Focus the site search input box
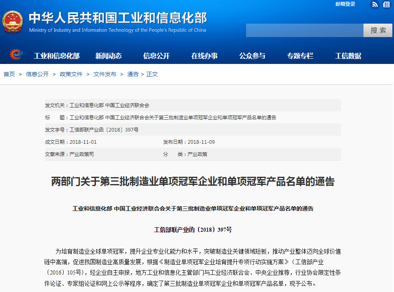 tap(304, 30)
